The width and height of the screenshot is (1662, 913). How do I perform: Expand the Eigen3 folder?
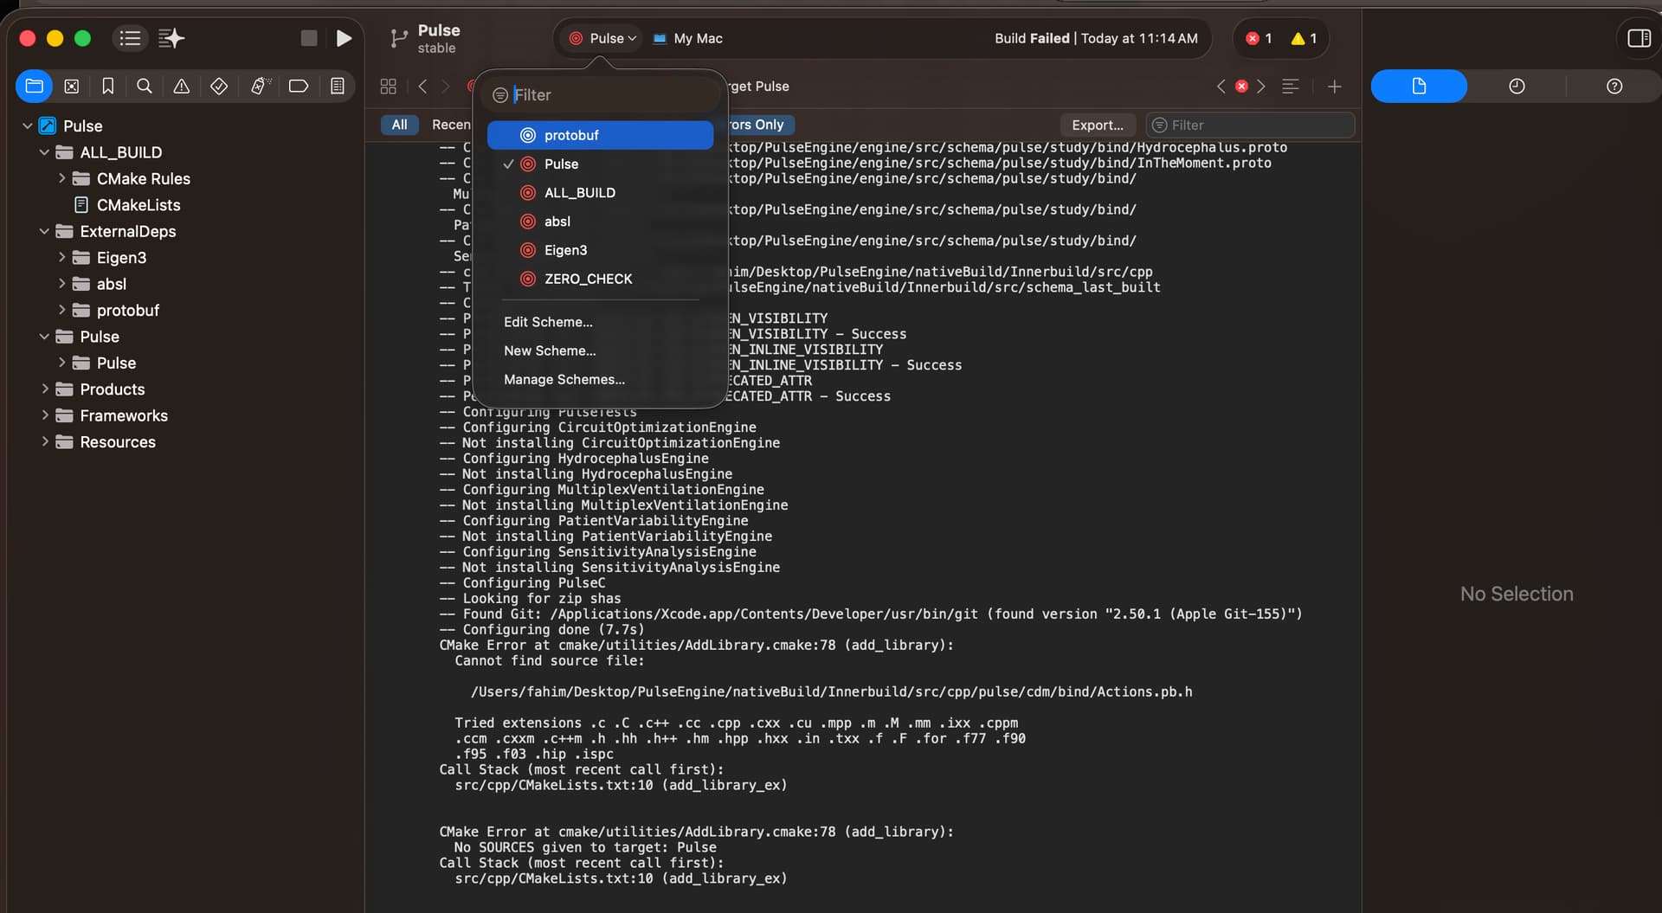coord(61,258)
